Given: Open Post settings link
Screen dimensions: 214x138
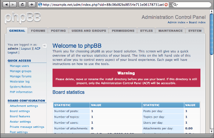Looking at the screenshot, I should [18, 132].
